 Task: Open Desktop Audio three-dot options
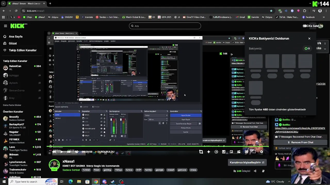[x=115, y=136]
